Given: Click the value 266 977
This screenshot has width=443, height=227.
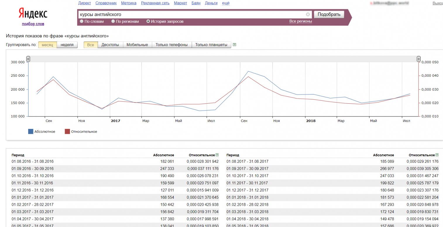Looking at the screenshot, I should tap(387, 169).
